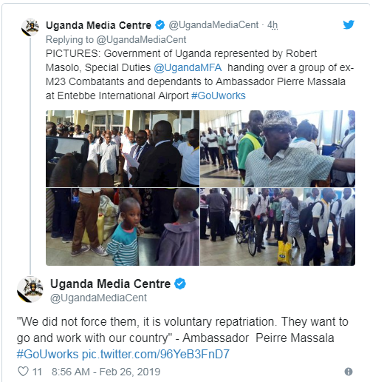Open the photo with the bicycle and yellow bag

pos(278,227)
